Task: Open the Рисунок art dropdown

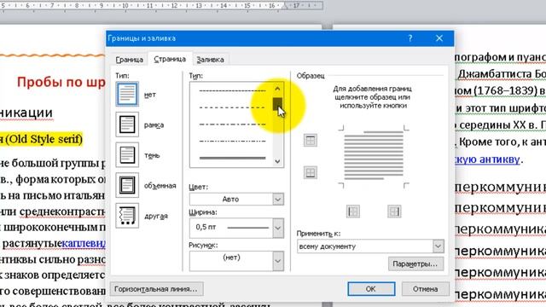Action: (277, 261)
